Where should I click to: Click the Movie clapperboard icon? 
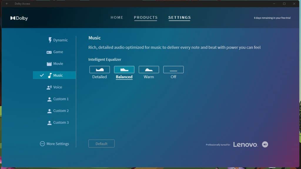[x=49, y=64]
